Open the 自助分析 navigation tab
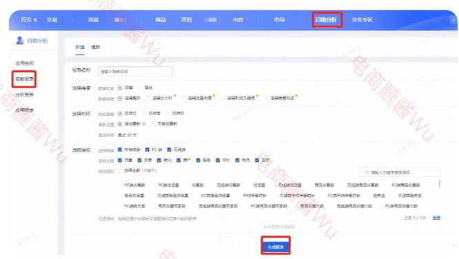Image resolution: width=459 pixels, height=259 pixels. (x=326, y=19)
